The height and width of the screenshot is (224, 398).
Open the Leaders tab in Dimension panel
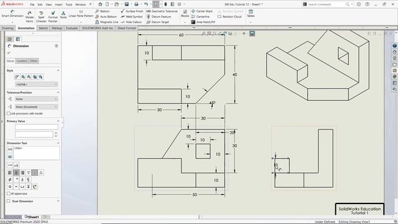[x=22, y=61]
